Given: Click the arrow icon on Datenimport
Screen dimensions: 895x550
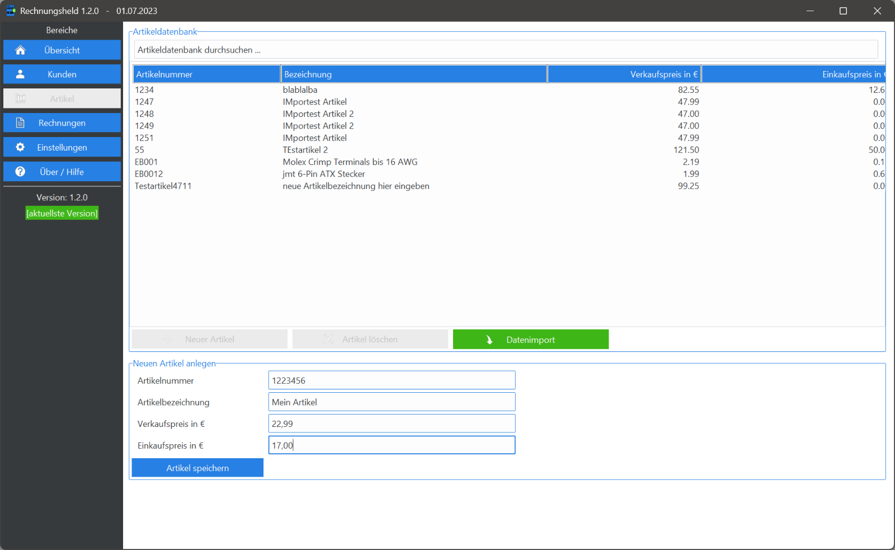Looking at the screenshot, I should (x=489, y=340).
